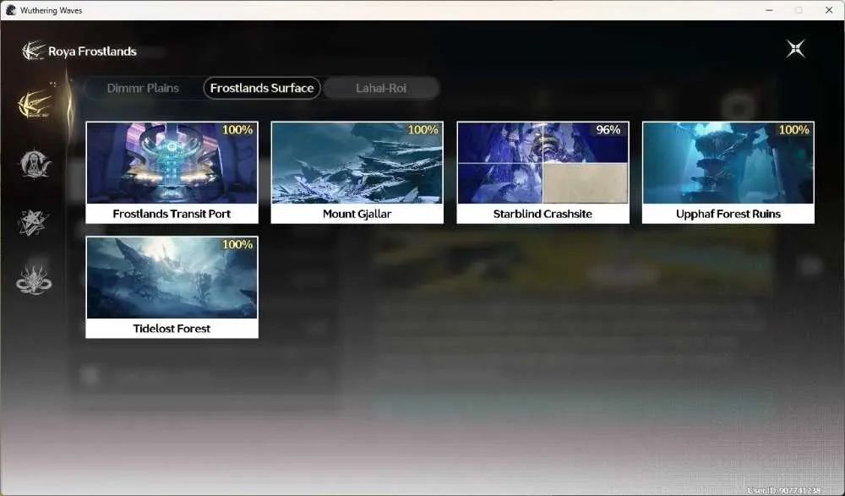The image size is (845, 496).
Task: Select the third star-shaped emblem sidebar icon
Action: click(34, 222)
